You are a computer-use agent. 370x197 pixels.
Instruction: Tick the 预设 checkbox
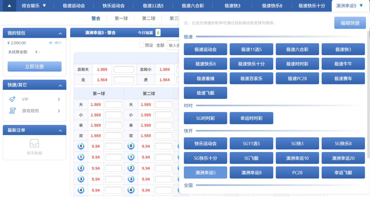click(142, 45)
